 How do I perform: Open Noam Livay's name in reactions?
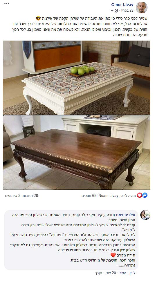(x=108, y=195)
